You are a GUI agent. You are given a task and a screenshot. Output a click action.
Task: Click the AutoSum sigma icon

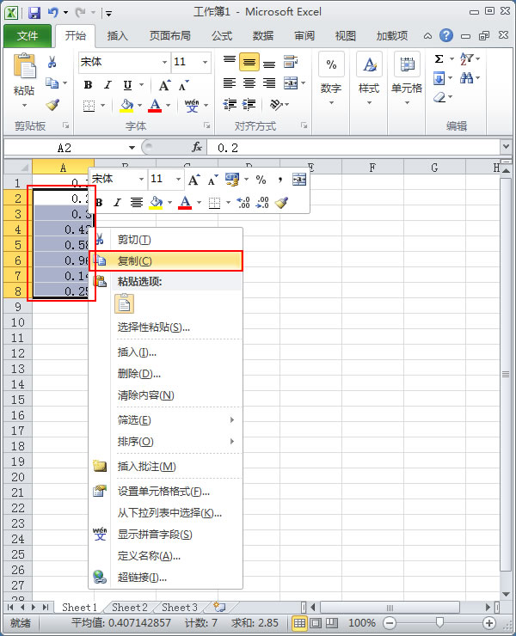click(x=439, y=58)
